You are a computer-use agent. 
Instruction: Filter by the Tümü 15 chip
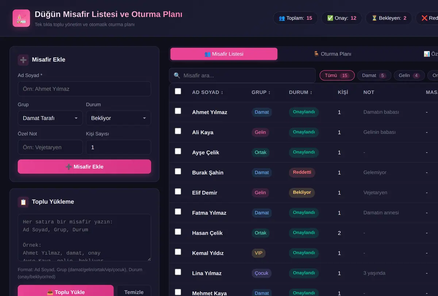point(337,76)
